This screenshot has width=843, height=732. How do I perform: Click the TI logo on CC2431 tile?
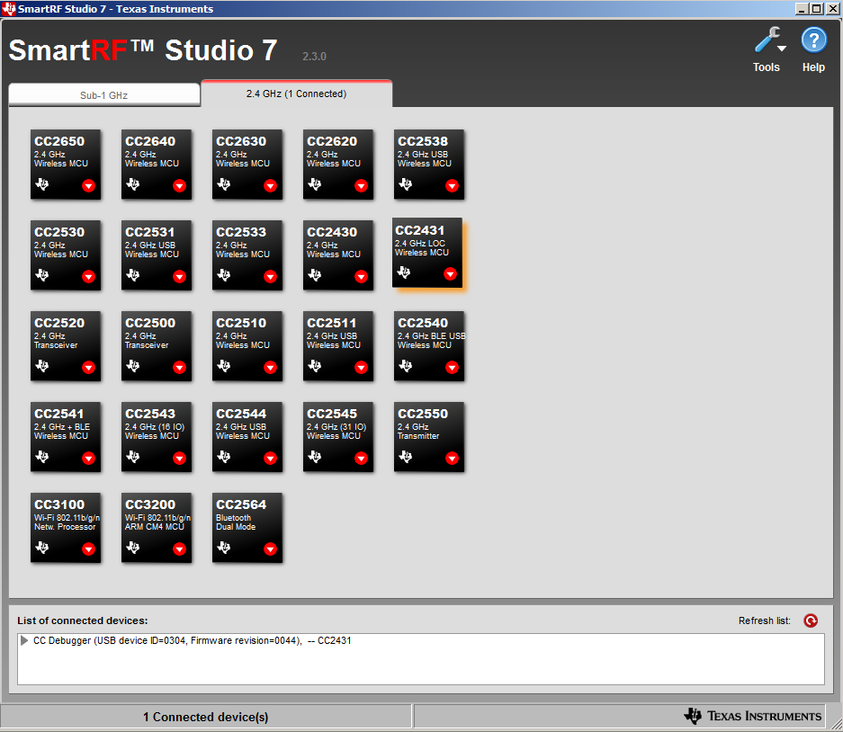coord(404,272)
